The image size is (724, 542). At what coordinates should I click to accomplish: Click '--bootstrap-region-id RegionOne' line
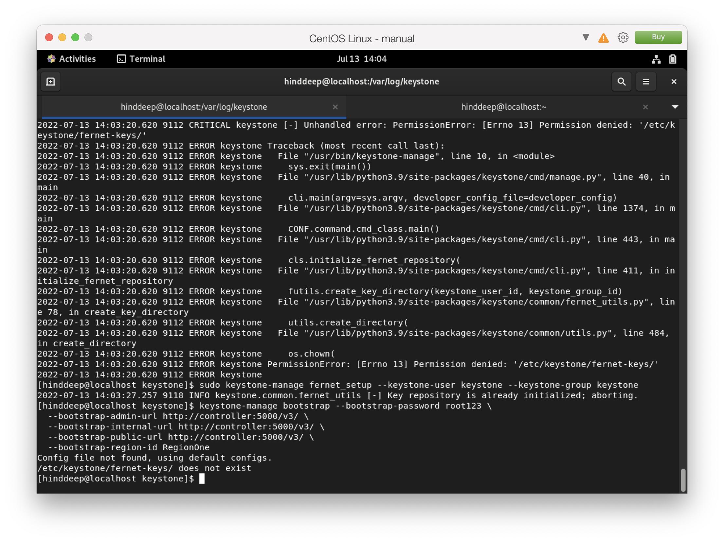coord(129,447)
